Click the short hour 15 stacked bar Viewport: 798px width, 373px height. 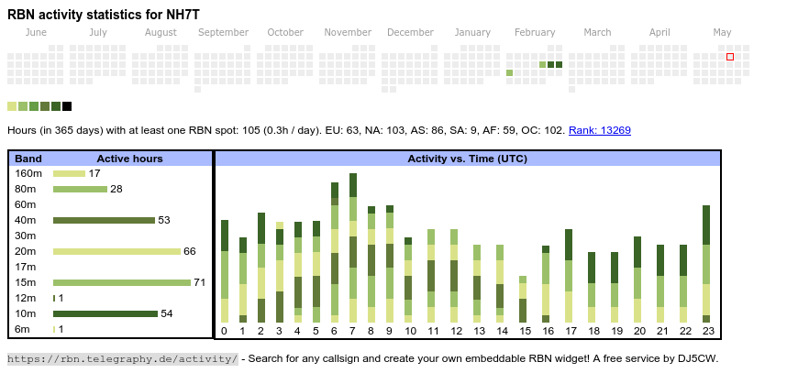point(523,299)
